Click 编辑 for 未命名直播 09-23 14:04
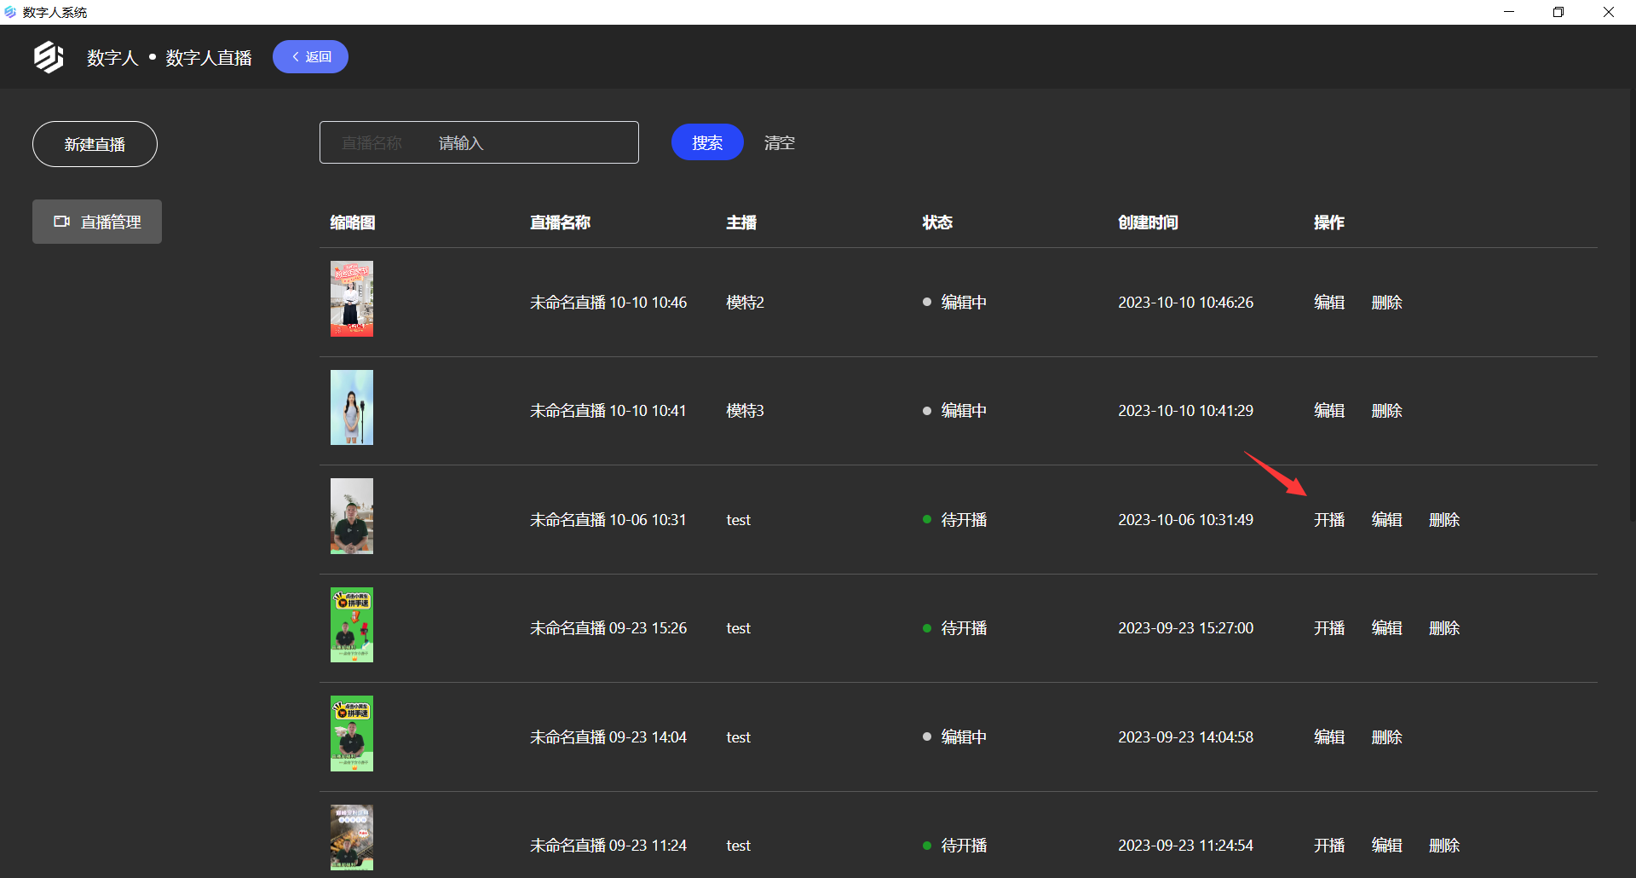Screen dimensions: 1636x878 point(1329,737)
